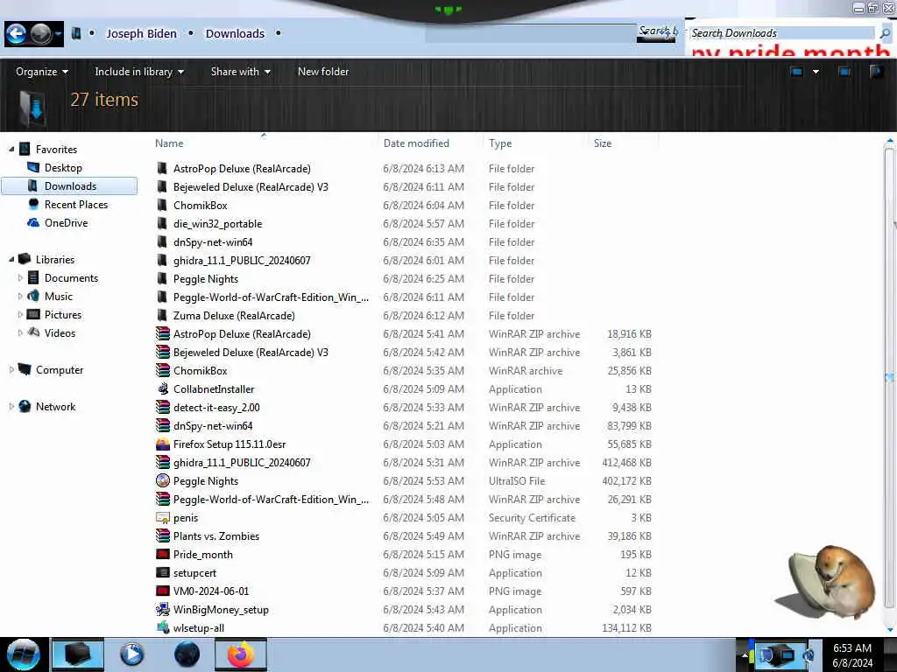Expand the Computer tree node
Image resolution: width=897 pixels, height=672 pixels.
coord(11,370)
